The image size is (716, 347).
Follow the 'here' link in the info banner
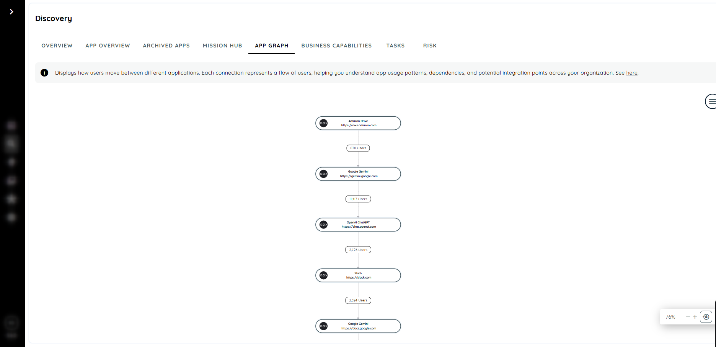[x=632, y=73]
